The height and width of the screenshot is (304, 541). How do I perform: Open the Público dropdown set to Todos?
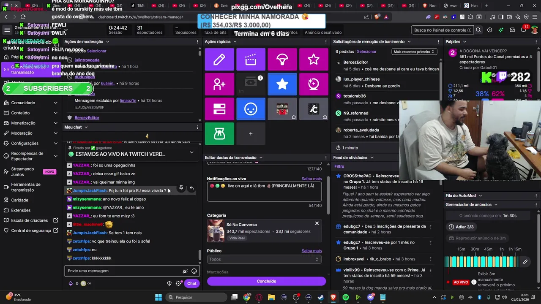point(264,259)
